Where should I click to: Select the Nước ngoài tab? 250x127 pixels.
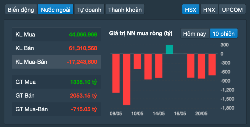coord(55,10)
